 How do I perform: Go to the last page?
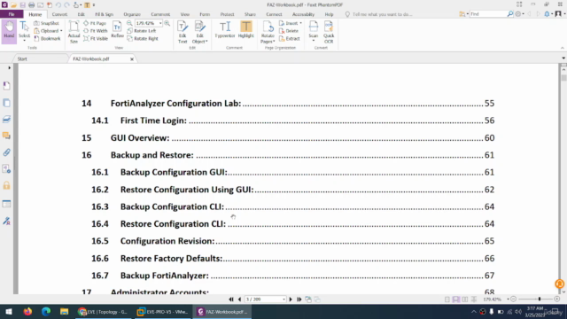coord(299,300)
